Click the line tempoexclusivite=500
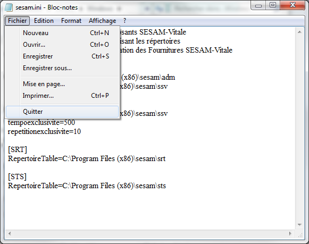 (41, 122)
